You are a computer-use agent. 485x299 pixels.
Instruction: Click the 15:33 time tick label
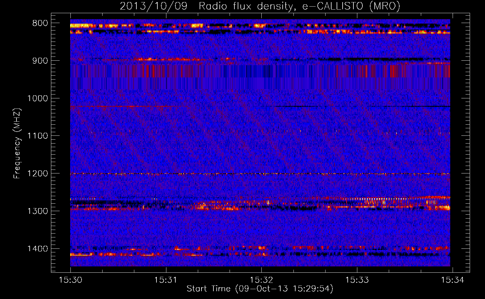click(357, 280)
